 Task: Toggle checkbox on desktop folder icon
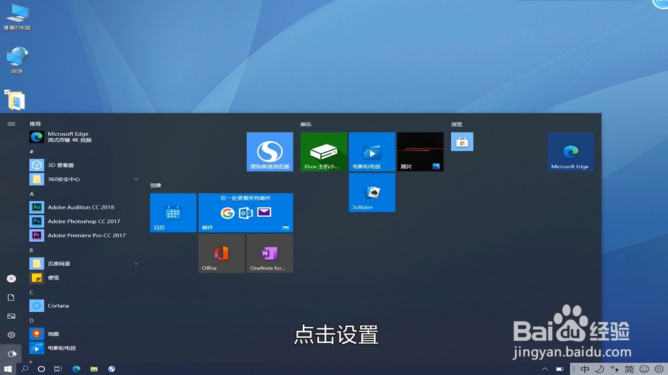(7, 92)
